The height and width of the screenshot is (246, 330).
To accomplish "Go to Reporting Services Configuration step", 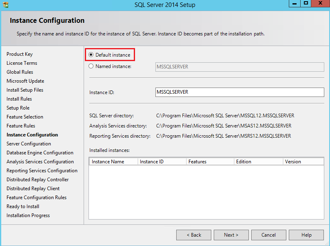I will (x=42, y=171).
